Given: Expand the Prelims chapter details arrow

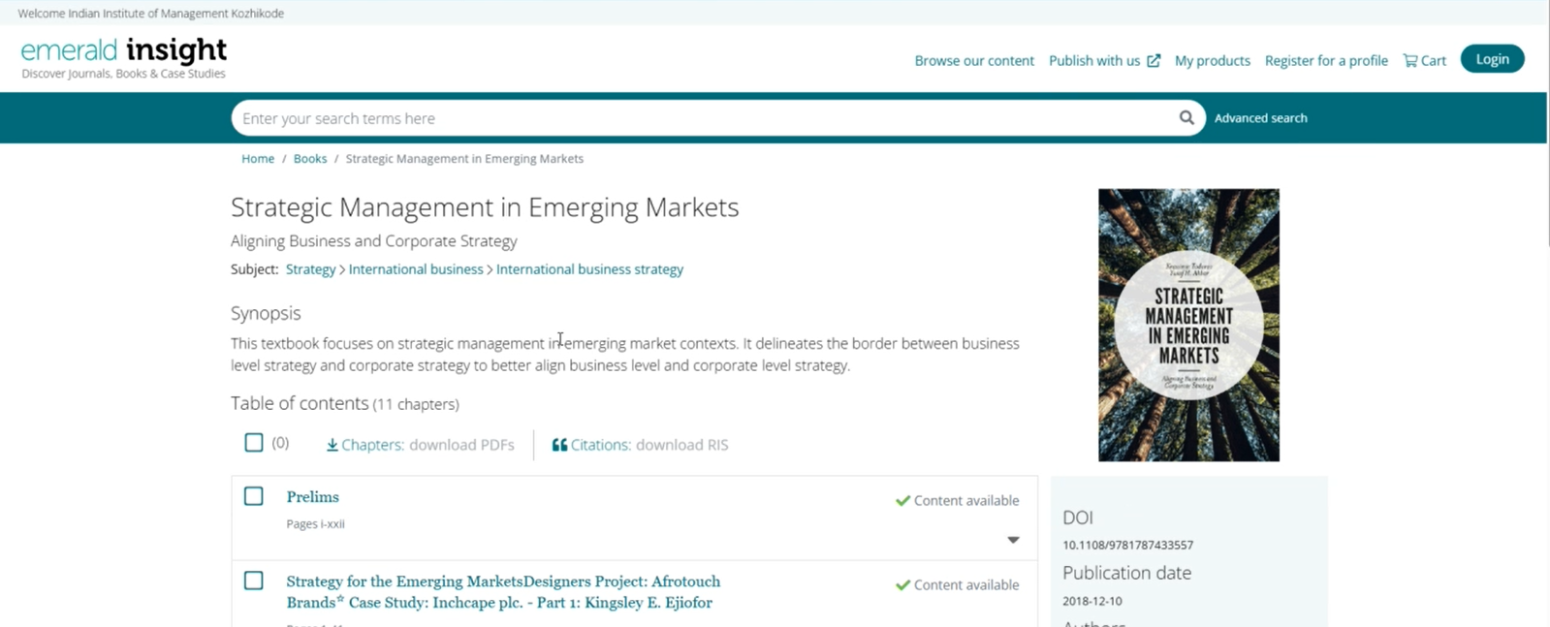Looking at the screenshot, I should point(1013,540).
